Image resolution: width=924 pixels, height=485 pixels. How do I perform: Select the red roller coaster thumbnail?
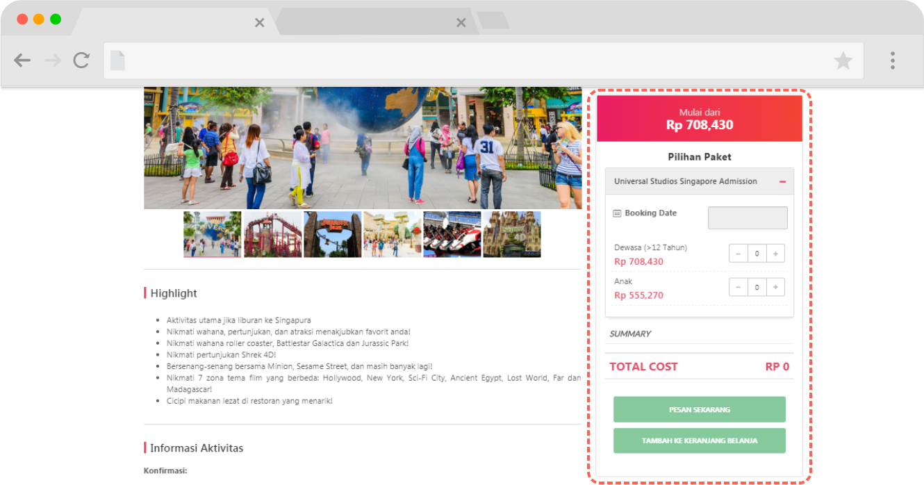click(x=273, y=234)
